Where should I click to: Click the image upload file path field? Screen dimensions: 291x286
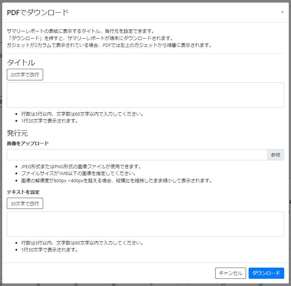(x=137, y=155)
